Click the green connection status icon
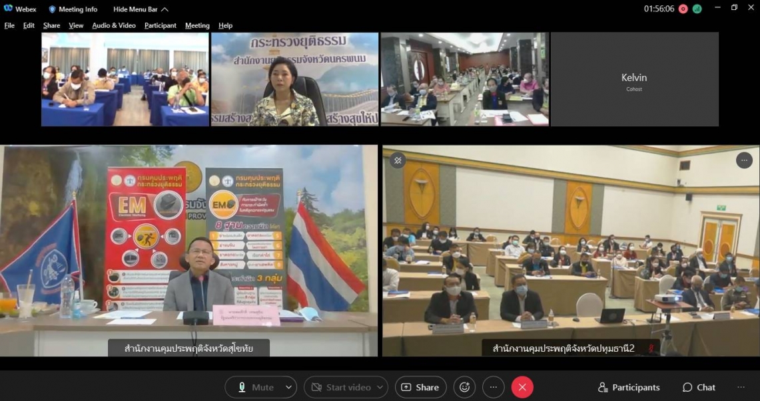 tap(697, 9)
